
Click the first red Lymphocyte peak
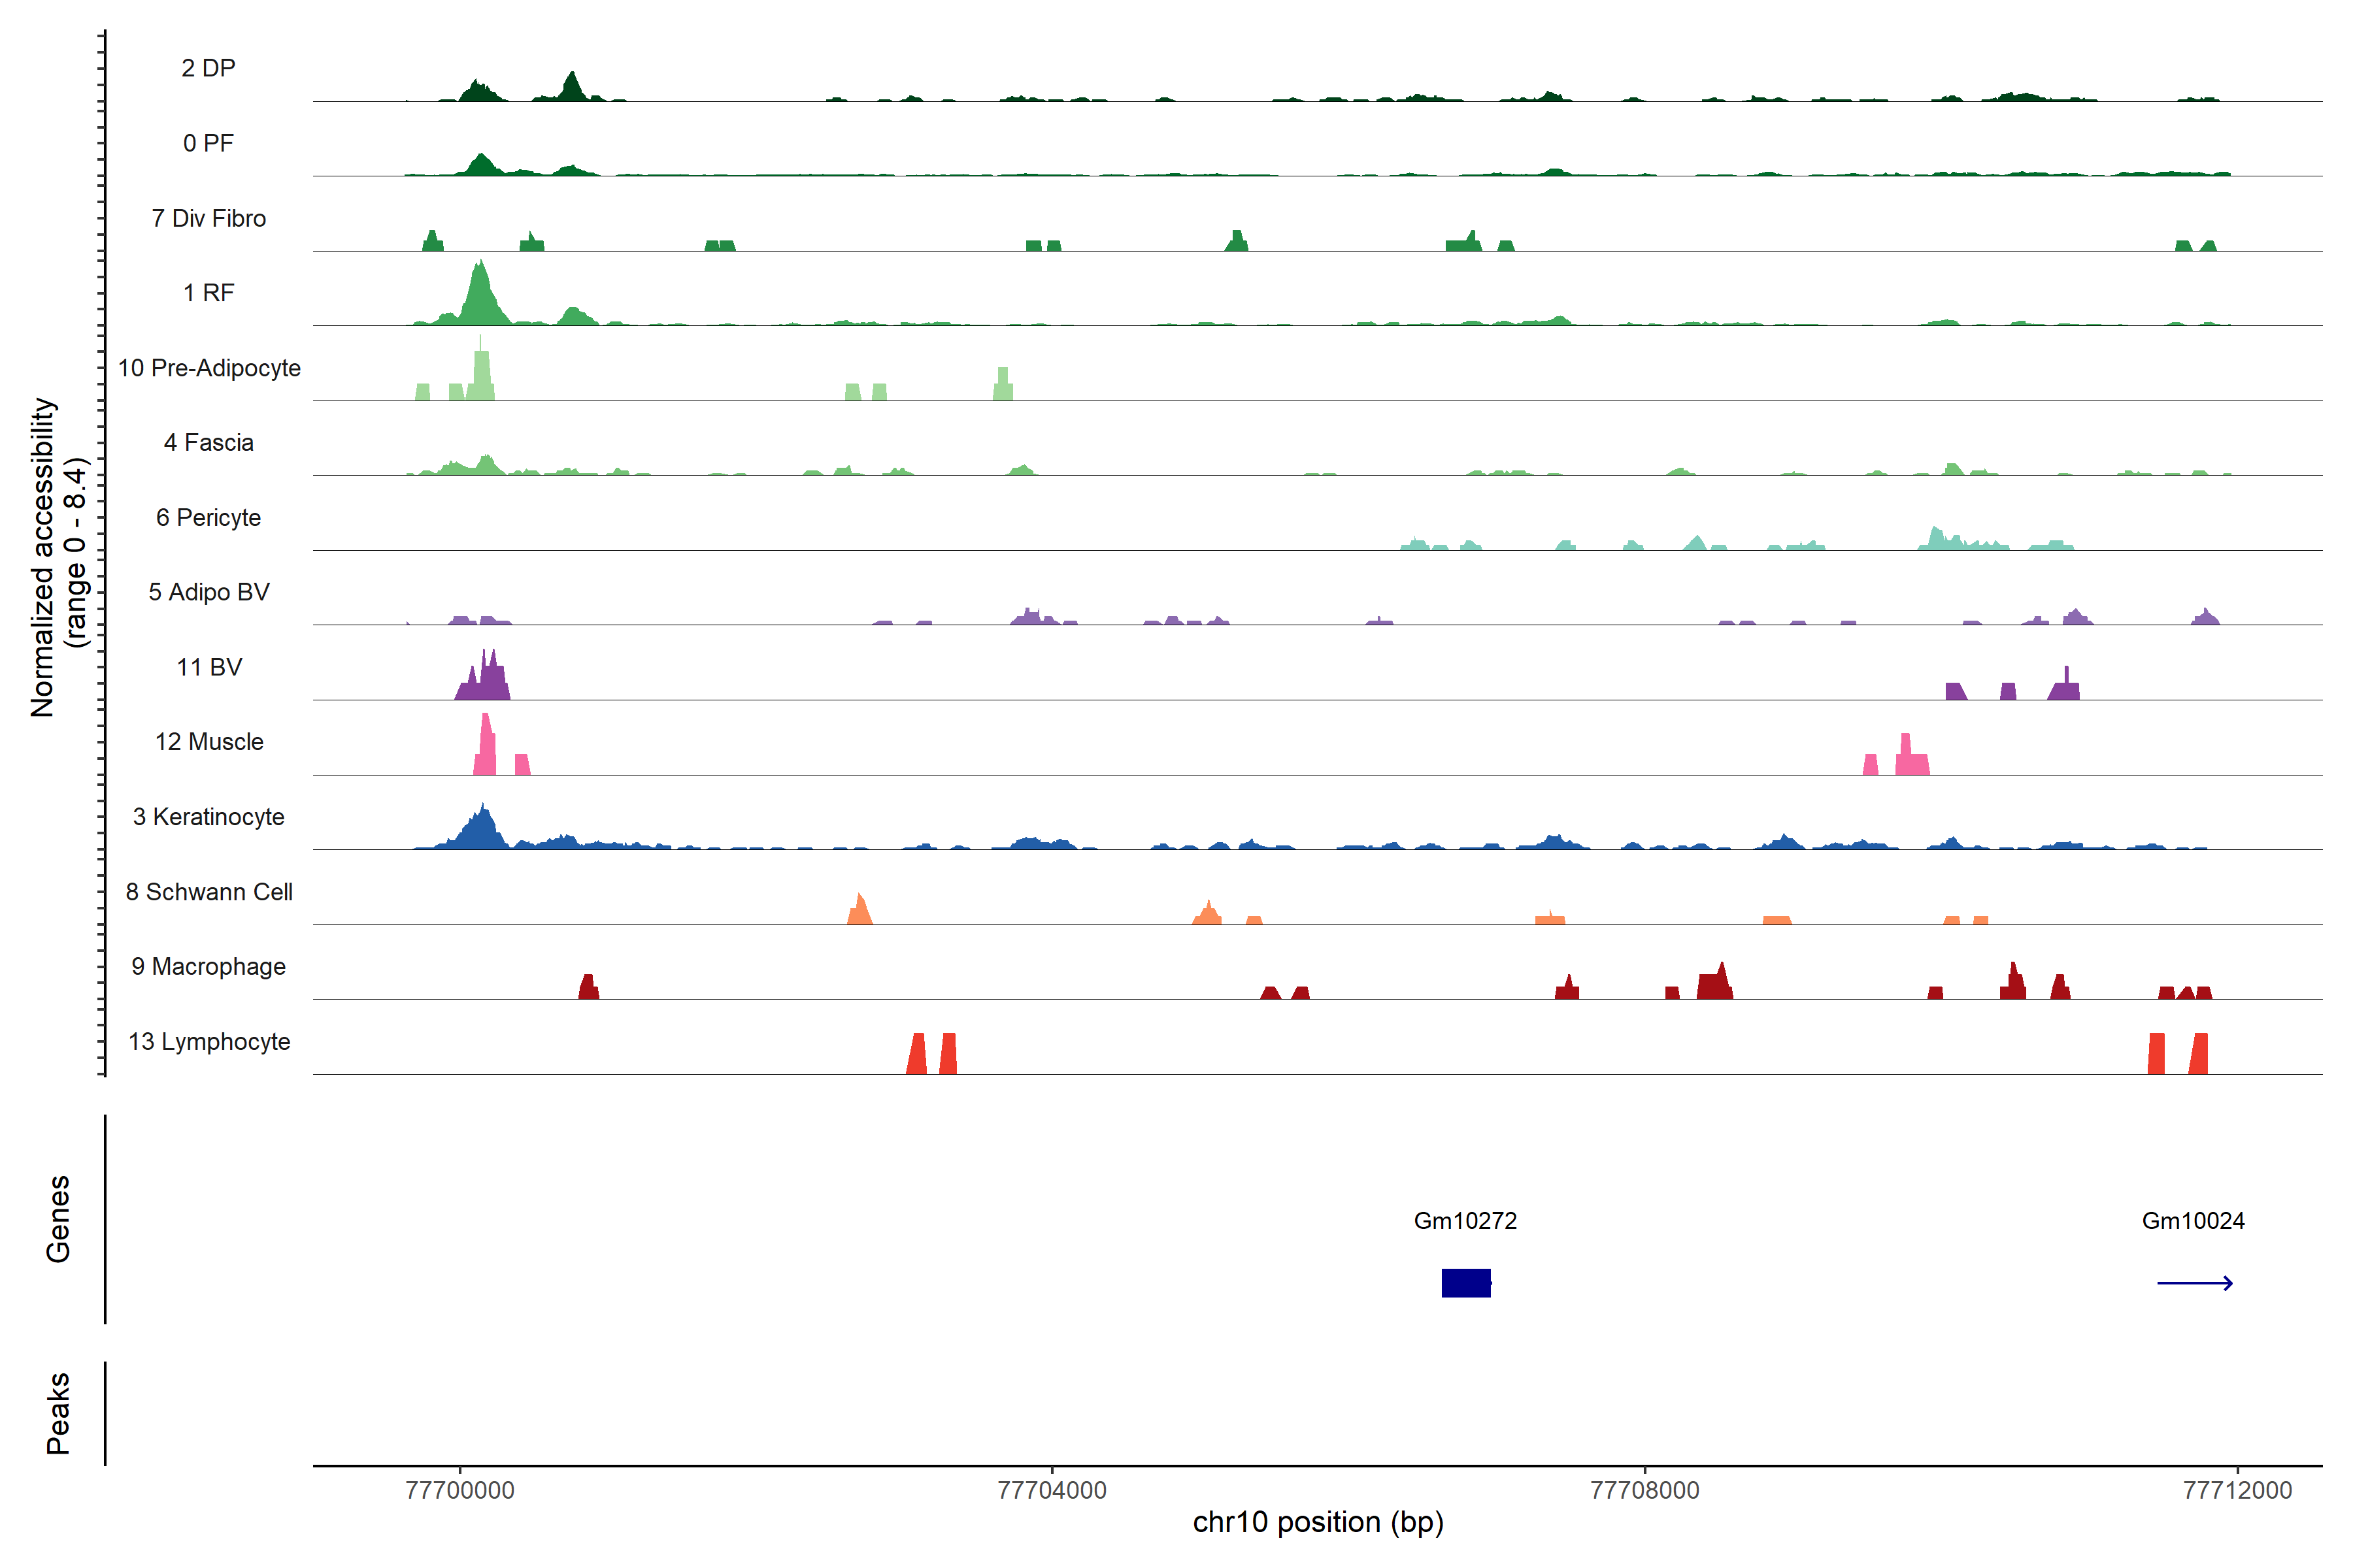pyautogui.click(x=916, y=1055)
